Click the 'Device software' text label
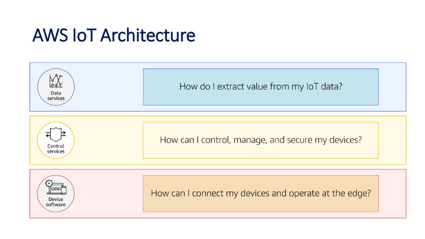This screenshot has height=239, width=425. click(56, 202)
